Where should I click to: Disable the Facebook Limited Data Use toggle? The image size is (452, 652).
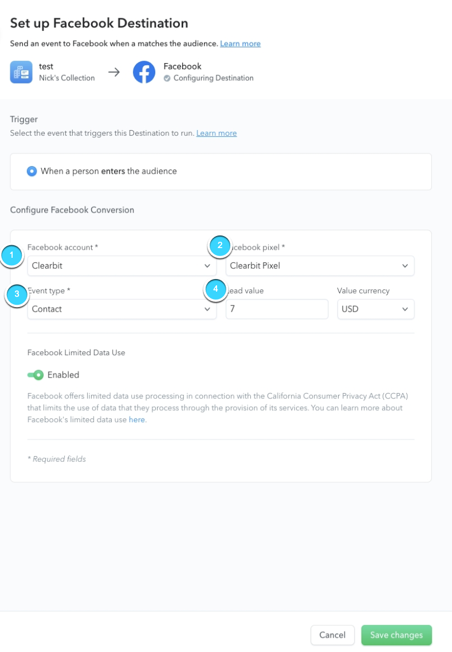tap(36, 375)
